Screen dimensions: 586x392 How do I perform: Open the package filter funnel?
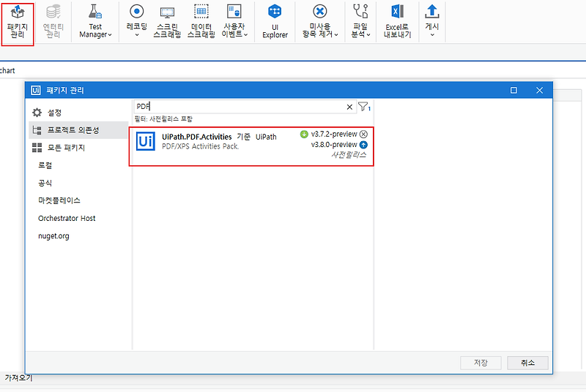pyautogui.click(x=363, y=107)
